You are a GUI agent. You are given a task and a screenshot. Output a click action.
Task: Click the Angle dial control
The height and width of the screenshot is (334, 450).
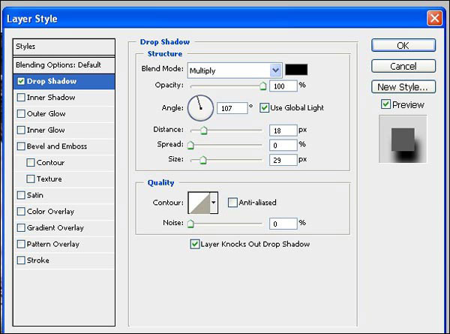click(x=200, y=108)
